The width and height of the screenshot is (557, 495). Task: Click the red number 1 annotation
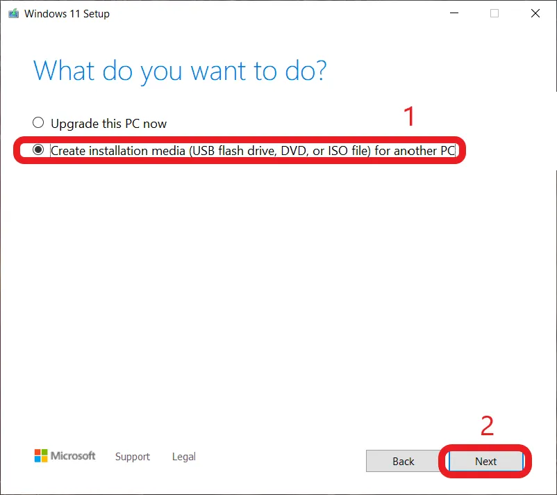[x=410, y=116]
